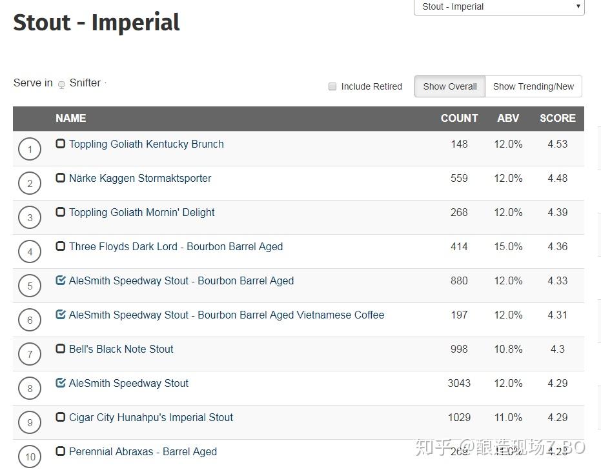Viewport: 601px width, 472px height.
Task: Tick the box for Närke Kaggen Stormaktsporter
Action: click(x=61, y=178)
